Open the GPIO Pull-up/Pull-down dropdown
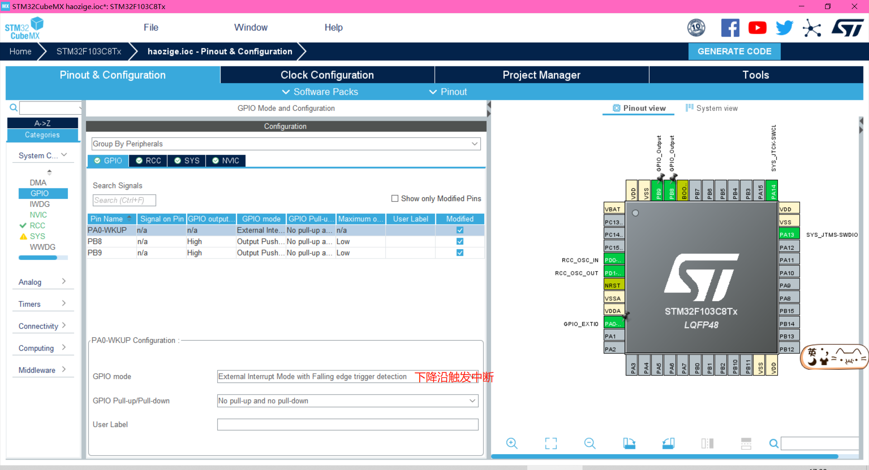This screenshot has width=869, height=470. tap(348, 401)
